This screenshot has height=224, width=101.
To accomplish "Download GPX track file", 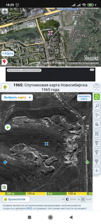I will 97,152.
